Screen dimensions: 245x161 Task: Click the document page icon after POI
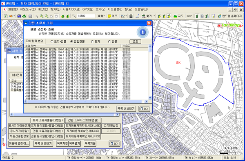pyautogui.click(x=202, y=16)
